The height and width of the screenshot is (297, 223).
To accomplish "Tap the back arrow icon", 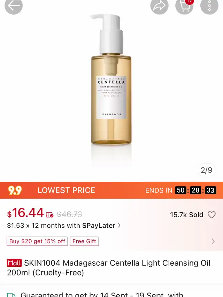I will click(x=14, y=6).
